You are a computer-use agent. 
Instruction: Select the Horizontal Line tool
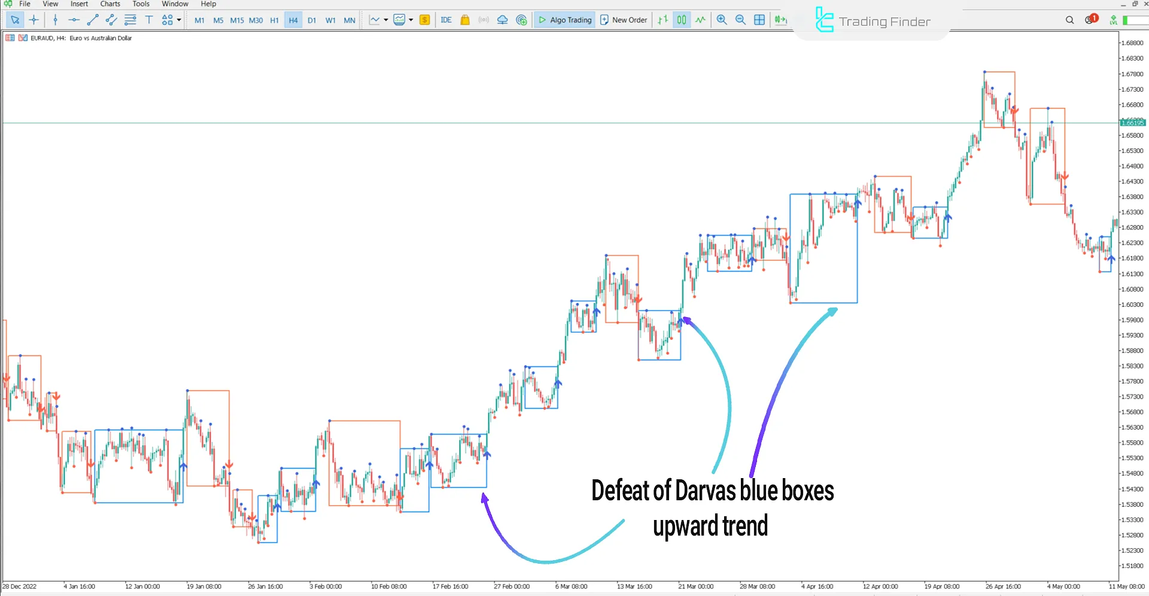pos(74,20)
